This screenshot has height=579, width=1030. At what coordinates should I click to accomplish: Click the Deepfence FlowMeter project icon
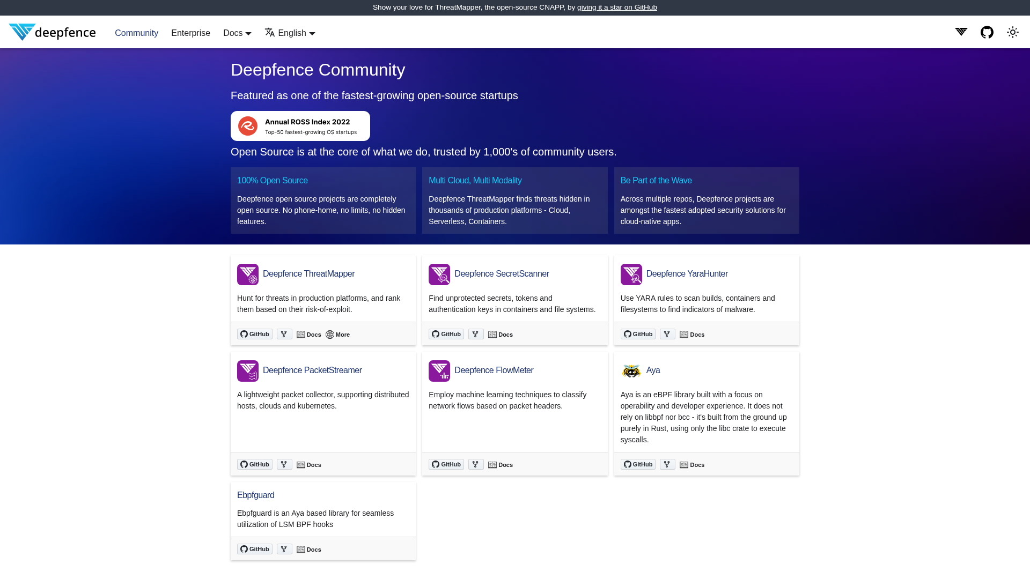pos(439,370)
